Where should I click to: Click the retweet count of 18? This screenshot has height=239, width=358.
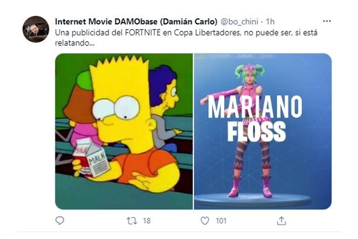[x=146, y=221]
